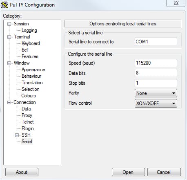Choose the Appearance category
The width and height of the screenshot is (187, 180).
pos(33,70)
